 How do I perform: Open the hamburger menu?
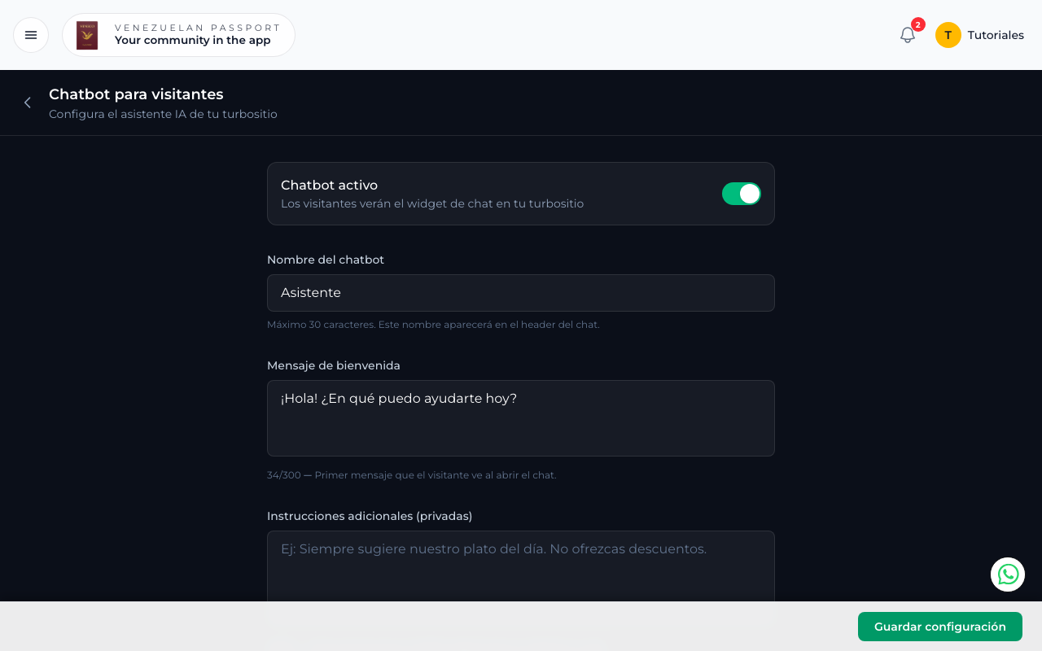31,35
